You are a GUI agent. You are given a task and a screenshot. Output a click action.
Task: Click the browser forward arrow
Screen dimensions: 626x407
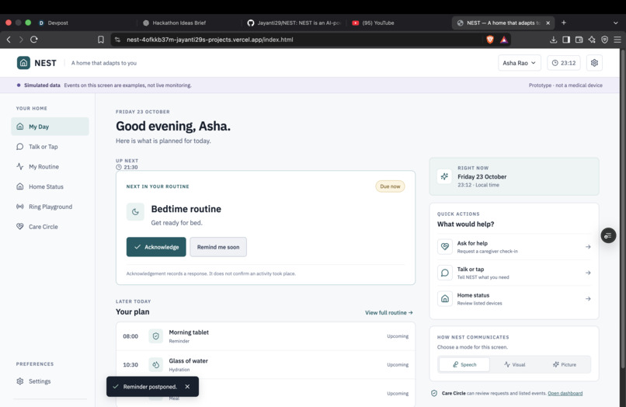pos(21,39)
